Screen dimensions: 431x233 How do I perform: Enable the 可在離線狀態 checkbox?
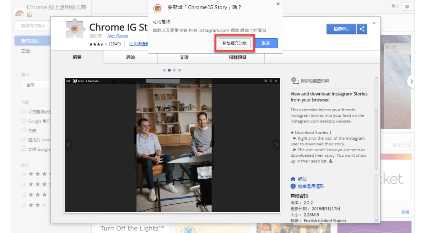[x=24, y=111]
